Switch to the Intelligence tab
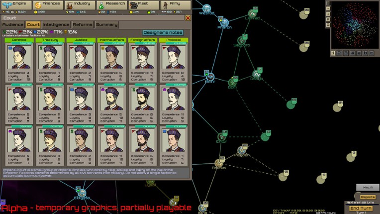 (56, 24)
